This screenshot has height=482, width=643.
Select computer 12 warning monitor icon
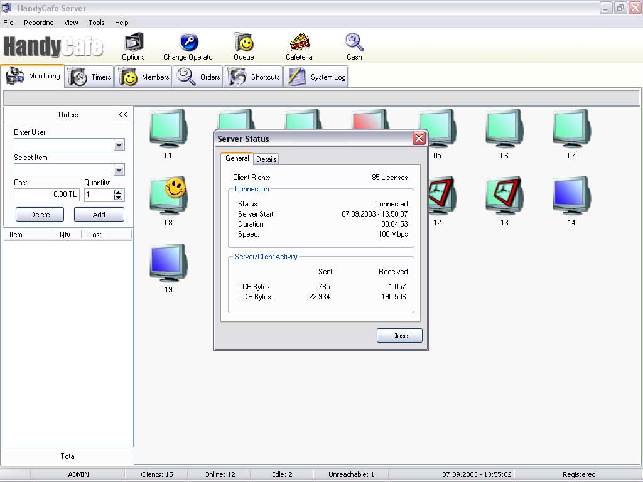442,196
